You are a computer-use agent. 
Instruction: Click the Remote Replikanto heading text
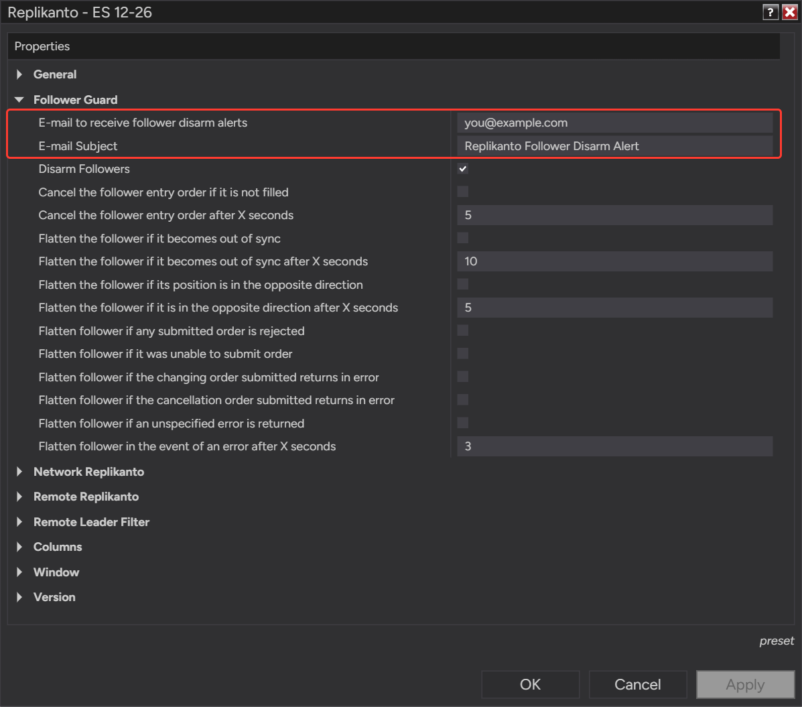click(86, 497)
